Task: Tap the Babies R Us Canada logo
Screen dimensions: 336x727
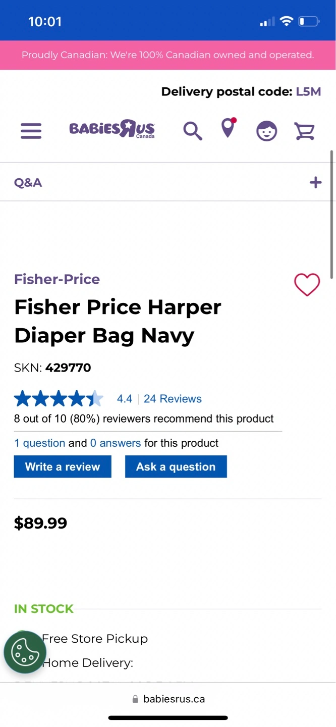Action: pyautogui.click(x=112, y=129)
